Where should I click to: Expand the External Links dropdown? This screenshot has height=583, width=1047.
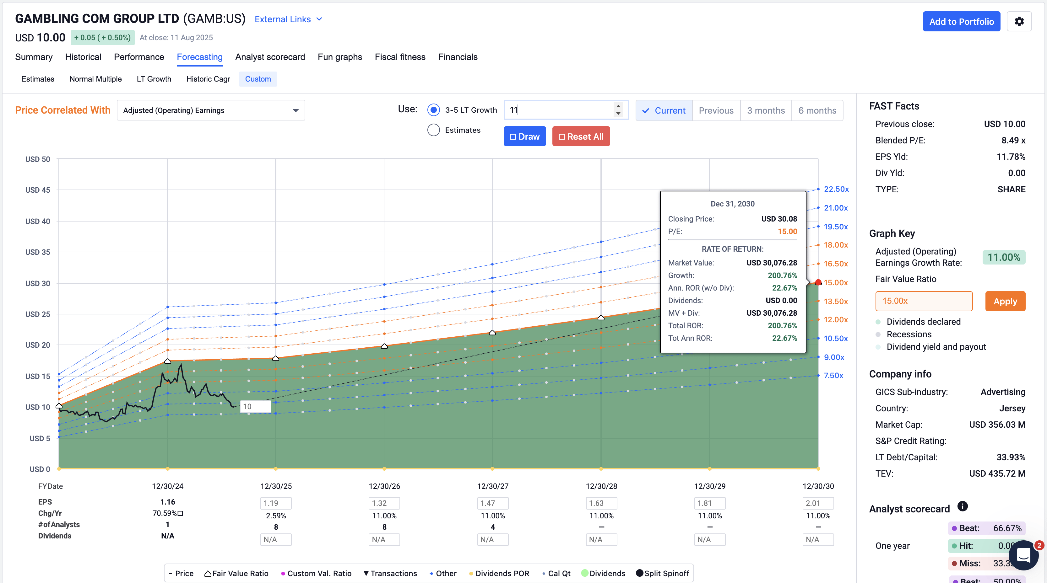288,19
